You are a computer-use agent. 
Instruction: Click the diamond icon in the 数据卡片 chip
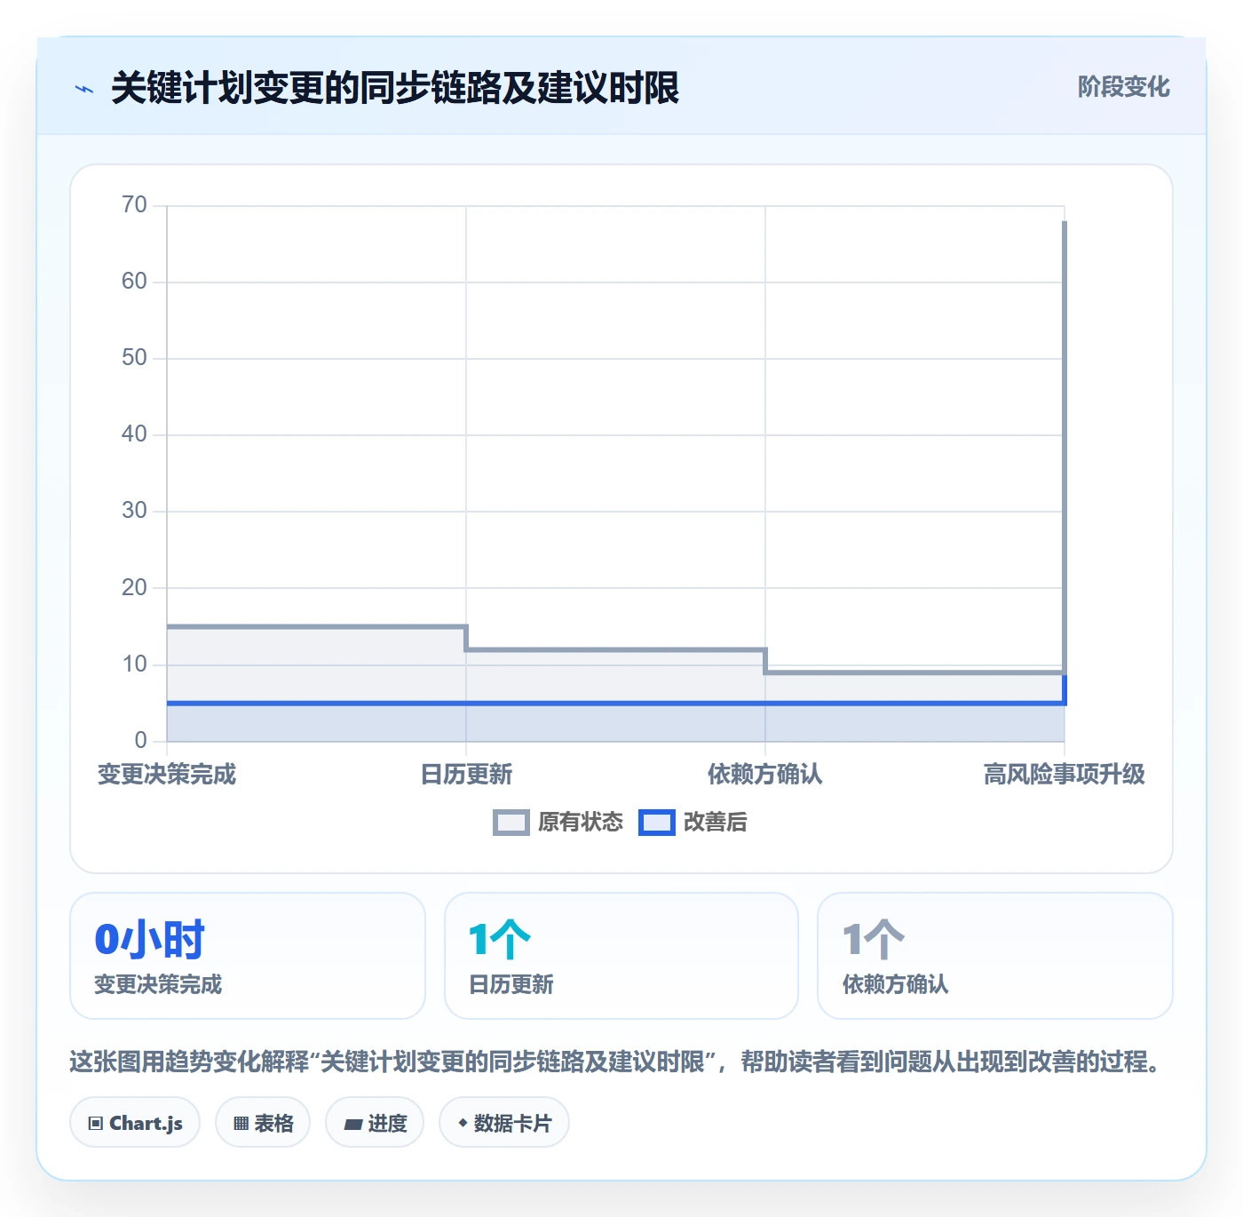click(463, 1124)
